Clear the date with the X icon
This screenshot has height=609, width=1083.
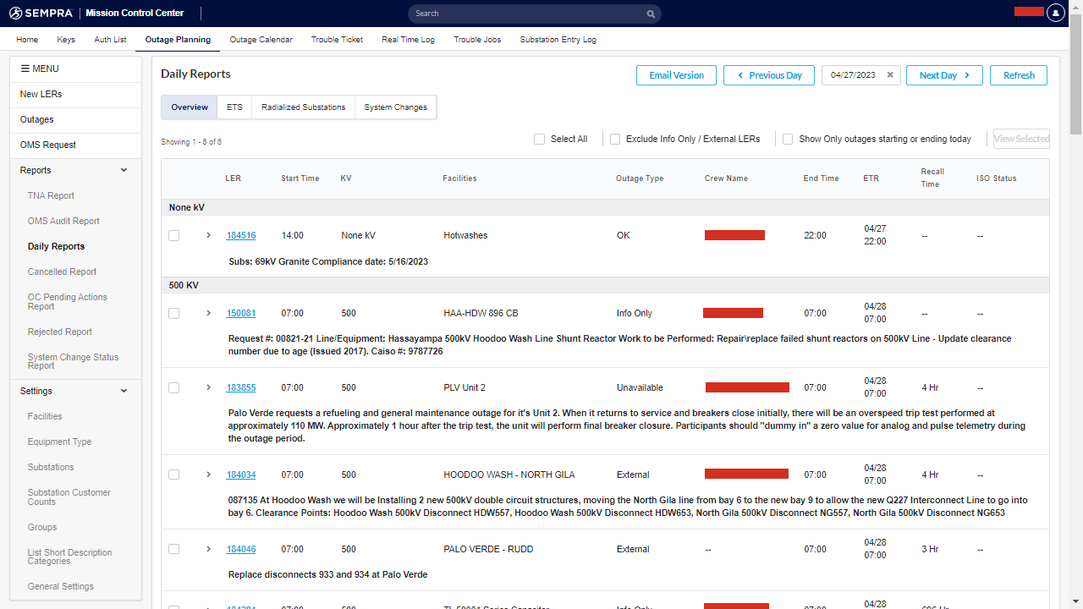[890, 75]
